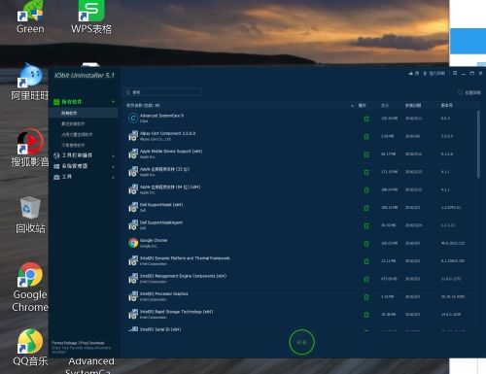Viewport: 486px width, 374px height.
Task: Select the Intel Serial IO (x64) row
Action: click(301, 329)
